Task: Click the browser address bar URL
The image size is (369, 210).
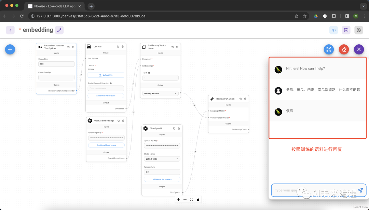Action: [x=91, y=16]
